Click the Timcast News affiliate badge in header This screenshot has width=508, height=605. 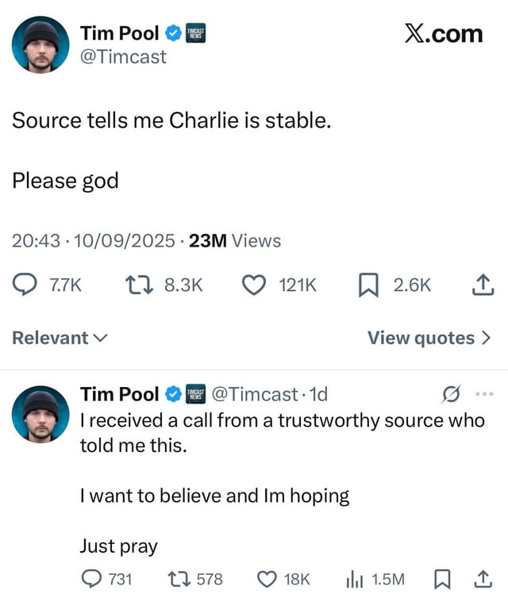[195, 33]
